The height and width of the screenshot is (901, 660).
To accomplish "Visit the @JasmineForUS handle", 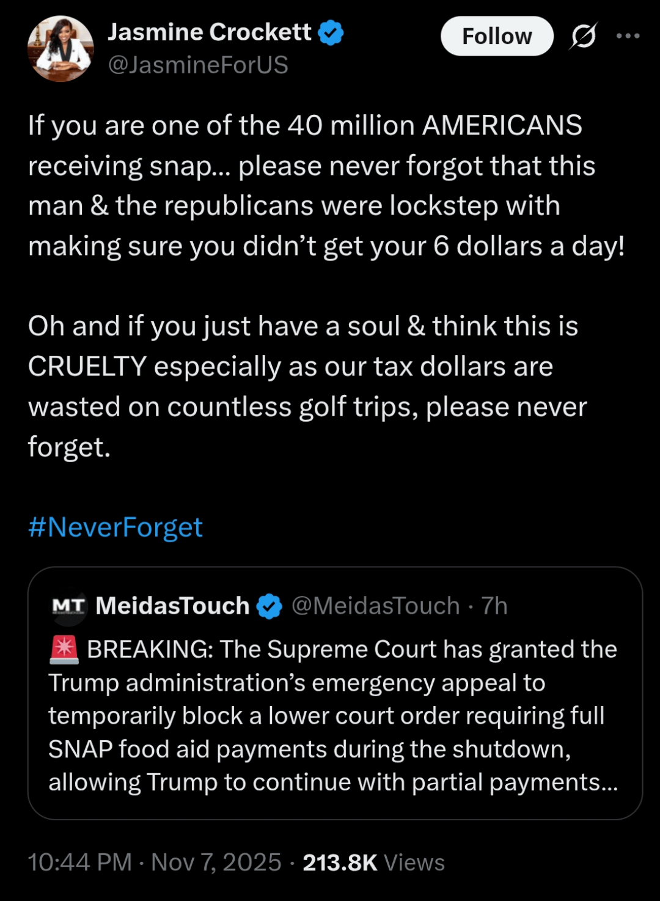I will [198, 65].
